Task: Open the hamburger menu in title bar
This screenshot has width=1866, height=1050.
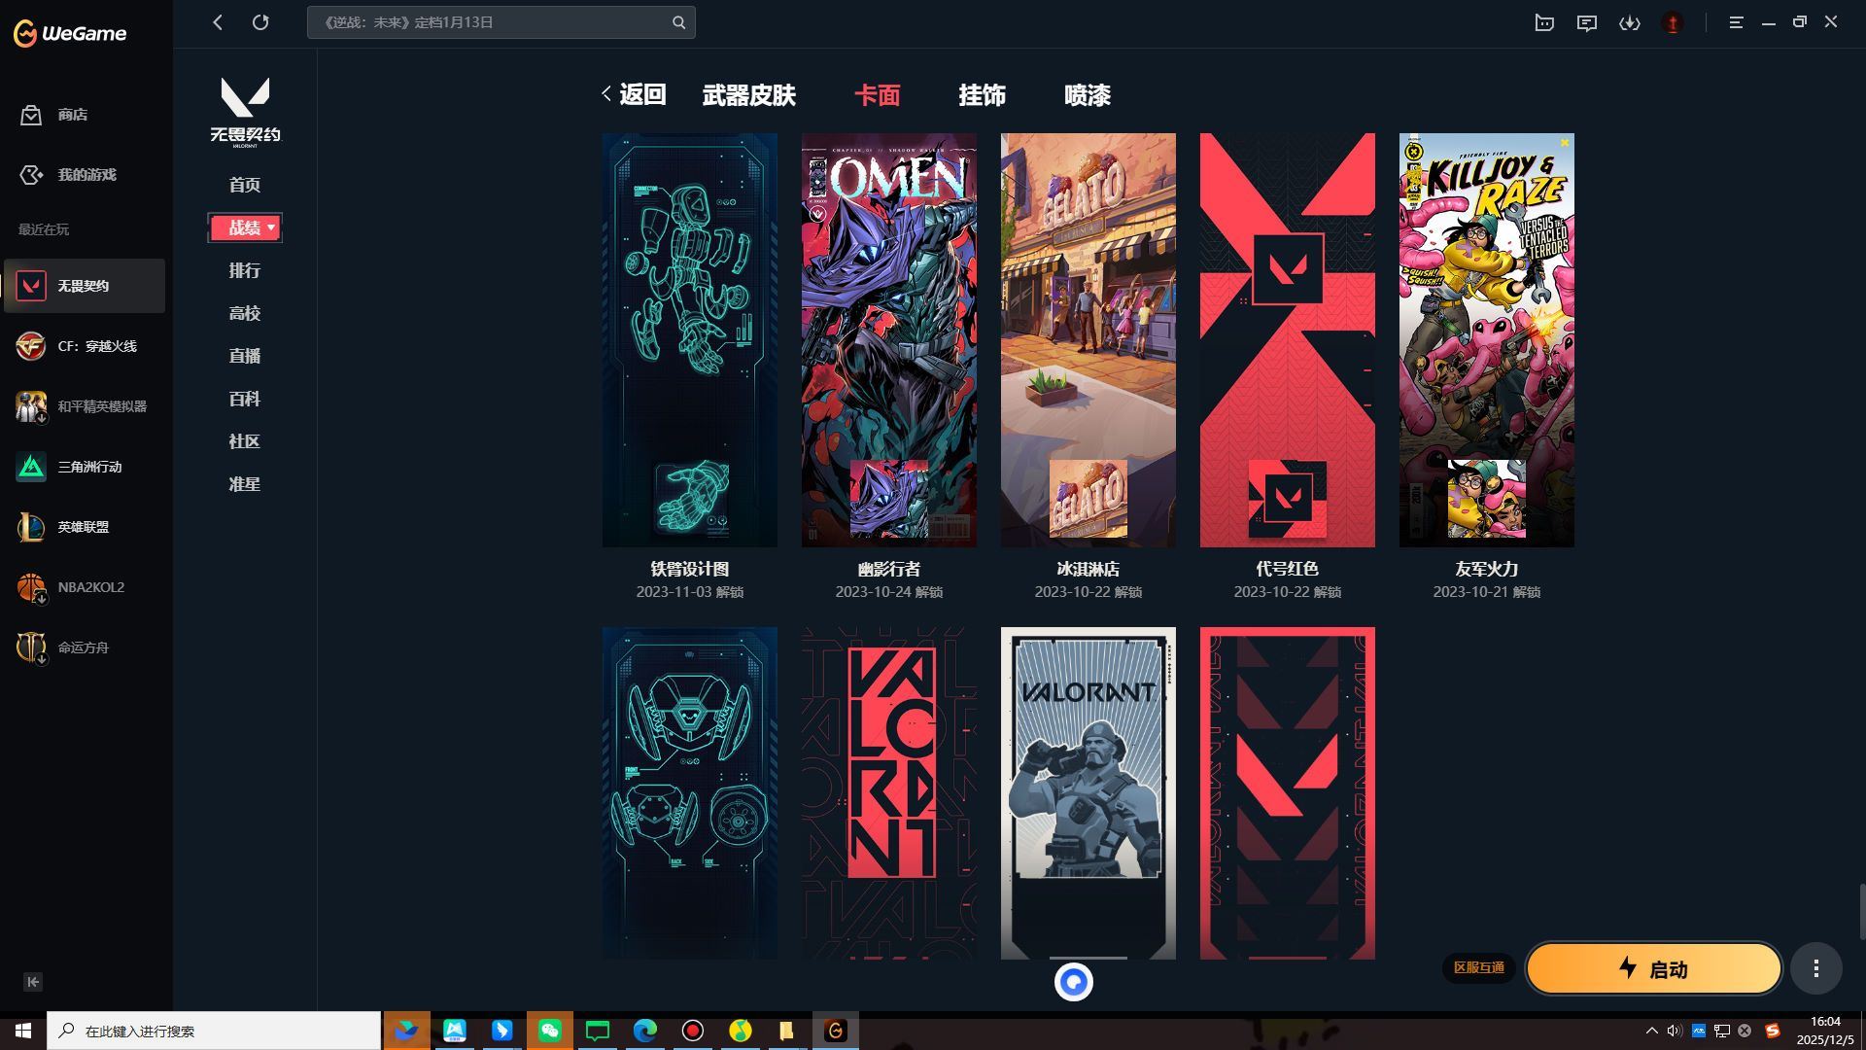Action: click(x=1735, y=22)
